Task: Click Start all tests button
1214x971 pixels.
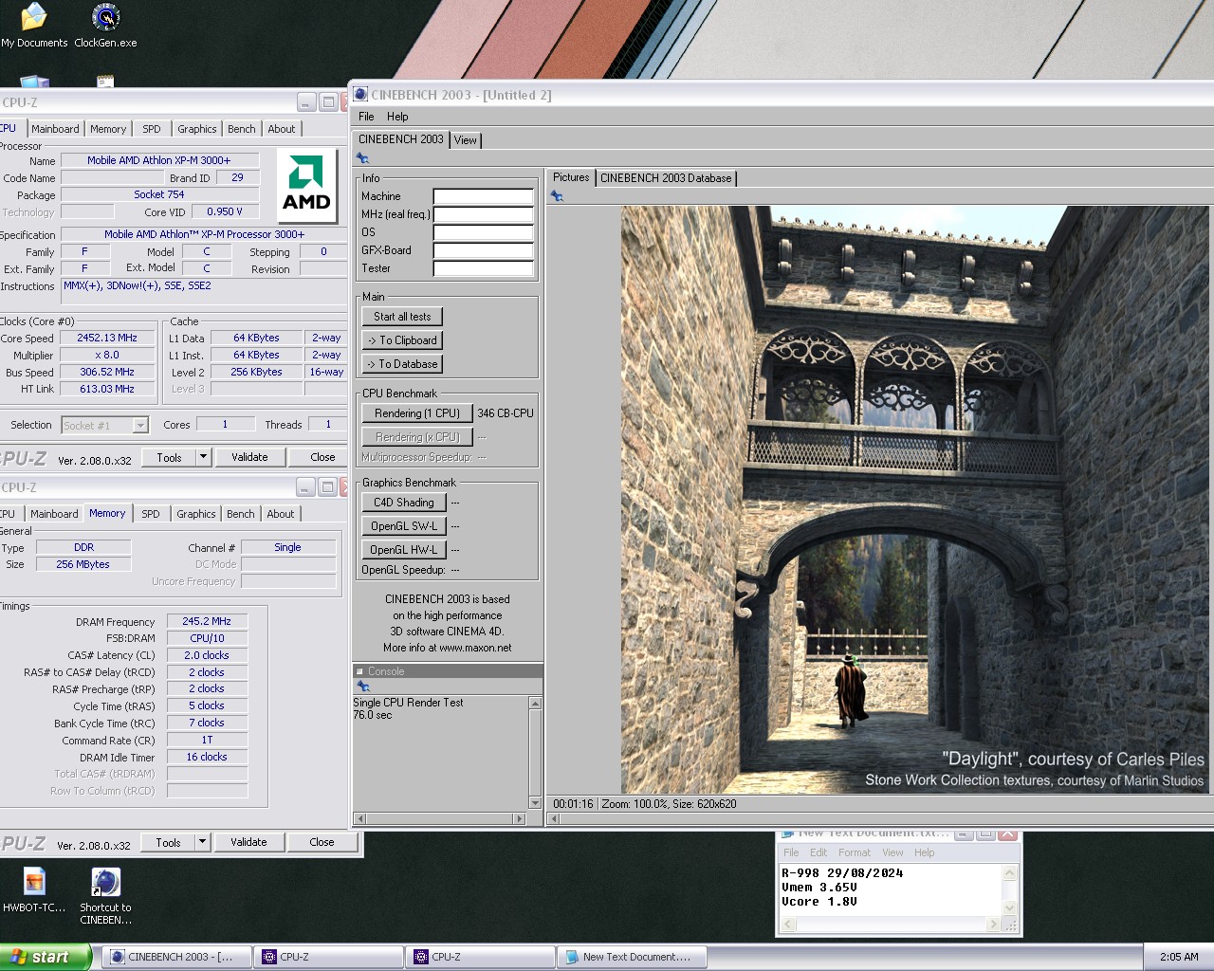Action: 402,317
